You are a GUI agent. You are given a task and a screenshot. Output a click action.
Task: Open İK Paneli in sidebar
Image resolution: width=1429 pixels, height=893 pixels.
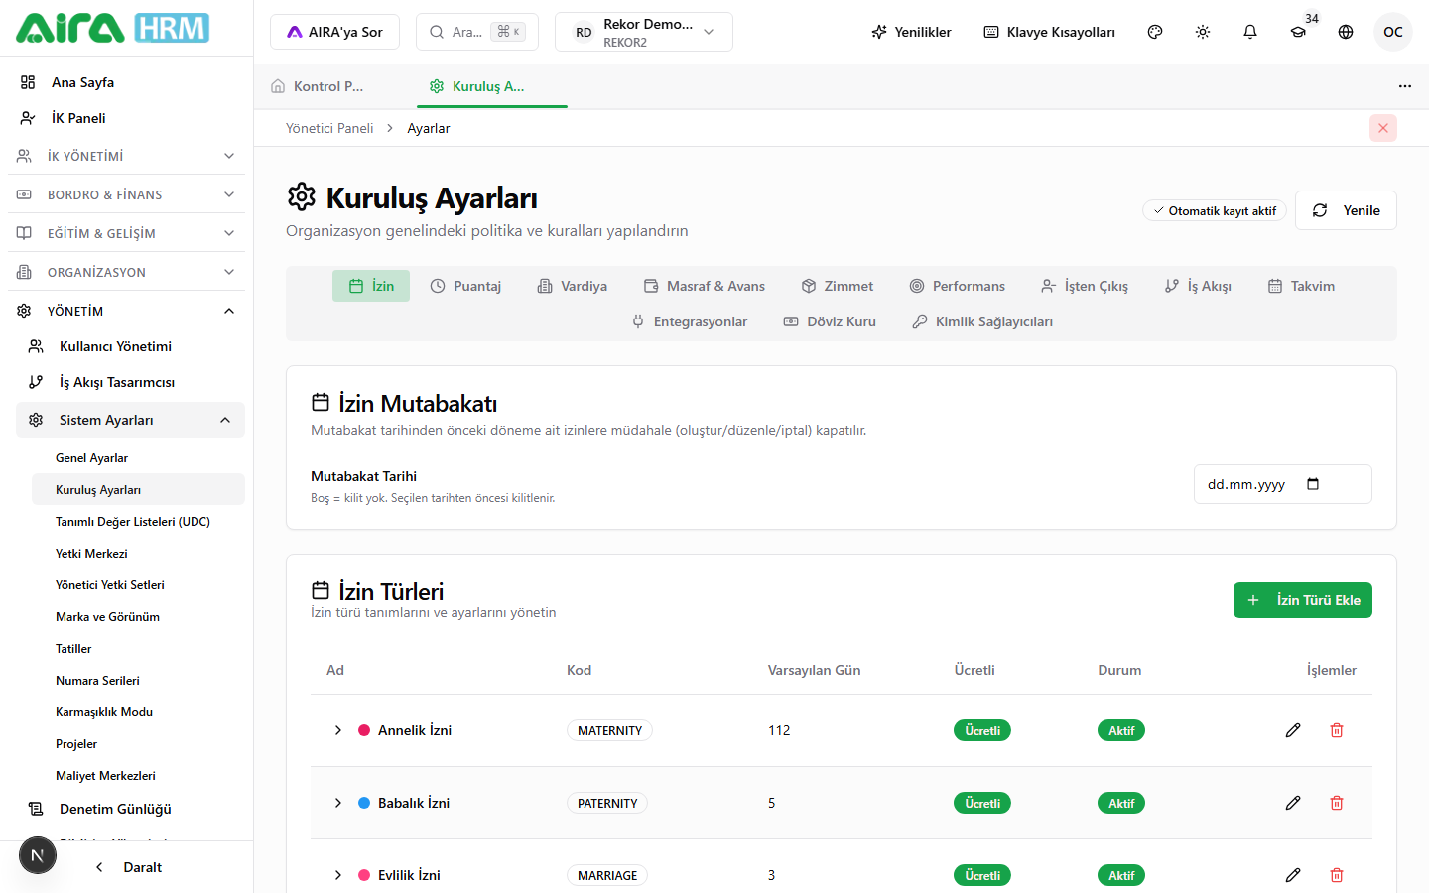coord(126,118)
